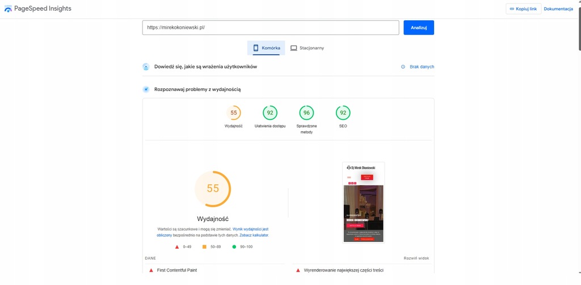Switch to the Komórka tab
The width and height of the screenshot is (581, 285).
click(x=266, y=48)
